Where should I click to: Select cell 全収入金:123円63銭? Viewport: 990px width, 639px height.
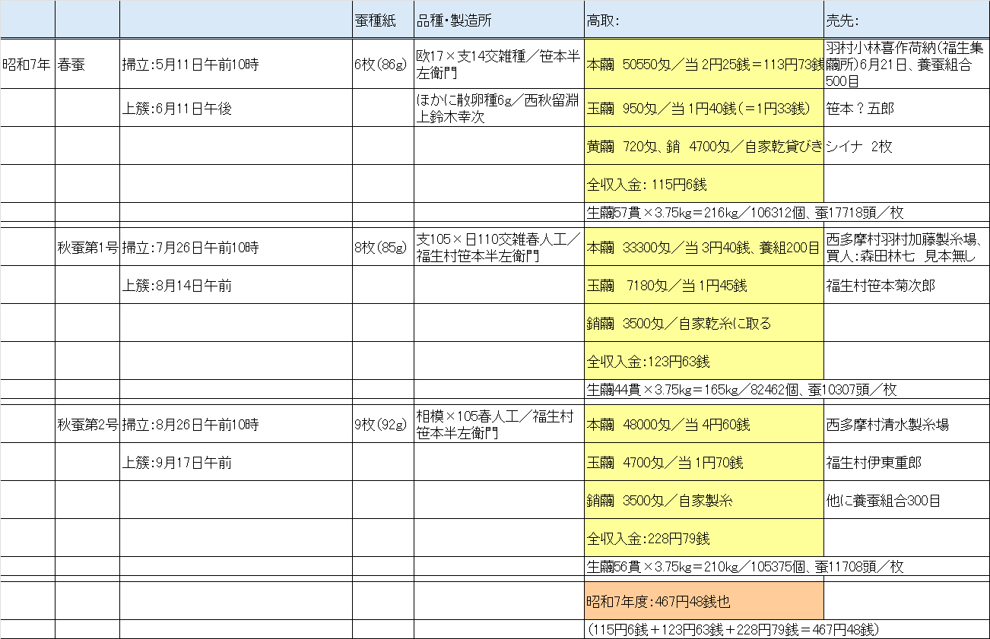[x=704, y=361]
